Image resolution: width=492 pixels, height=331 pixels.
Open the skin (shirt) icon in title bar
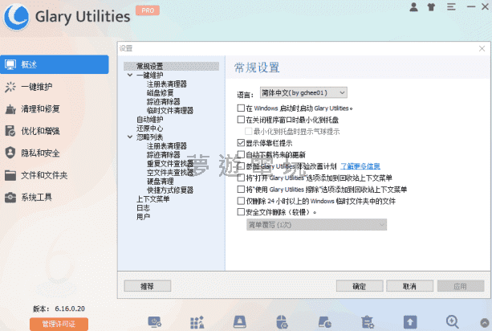click(x=433, y=7)
